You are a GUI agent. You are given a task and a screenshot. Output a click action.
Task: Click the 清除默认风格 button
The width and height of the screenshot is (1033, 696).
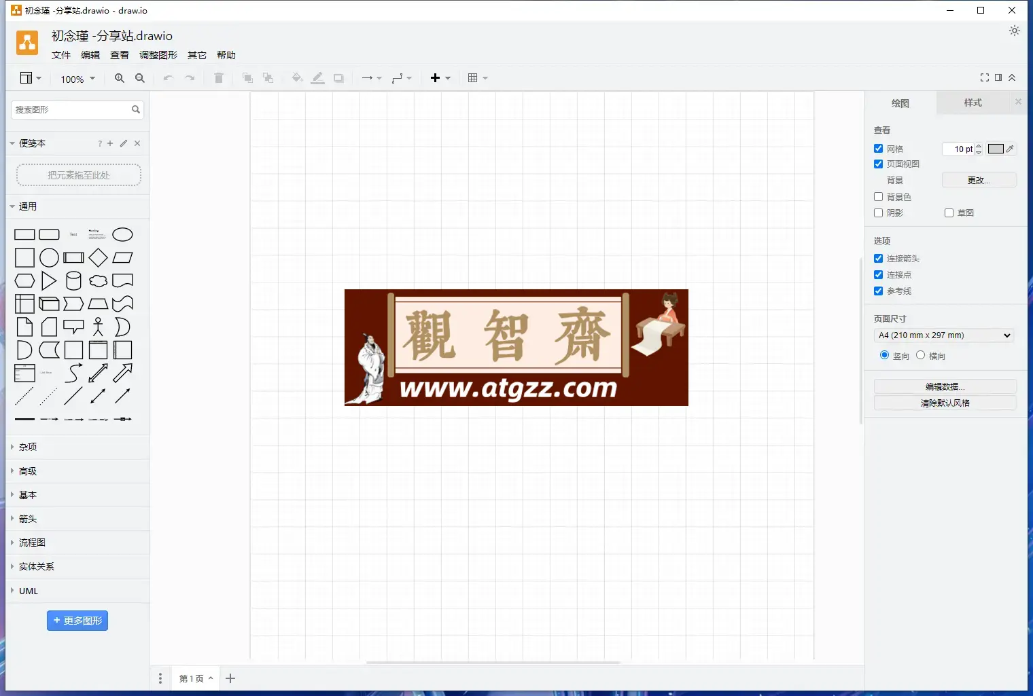point(945,403)
